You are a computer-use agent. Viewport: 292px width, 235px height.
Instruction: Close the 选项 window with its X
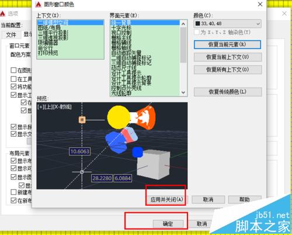click(x=284, y=13)
